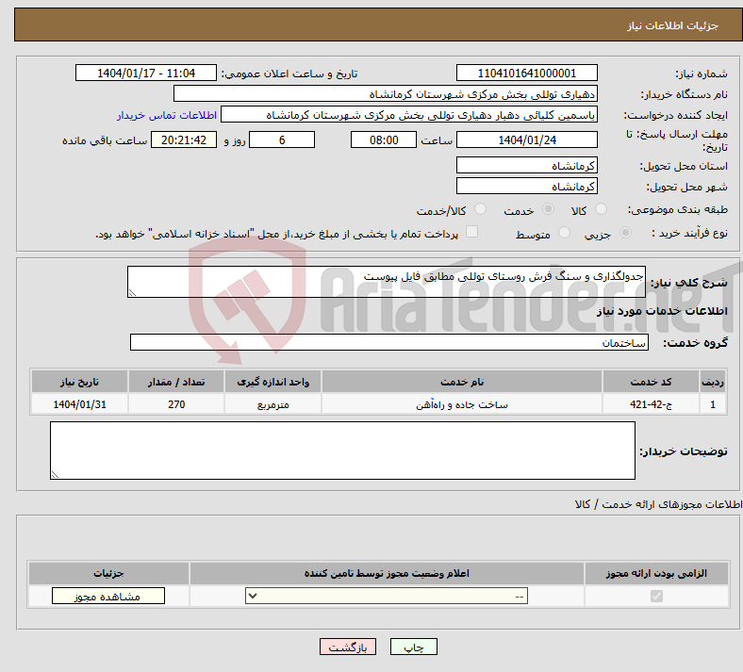Click the اعلام وضعیت مجوز توسط تامین کننده header
This screenshot has width=743, height=672.
tap(387, 573)
